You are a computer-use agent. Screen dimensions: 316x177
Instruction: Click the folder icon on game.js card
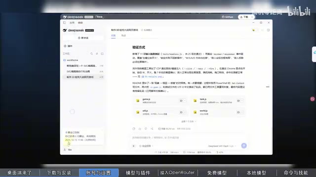(x=181, y=101)
